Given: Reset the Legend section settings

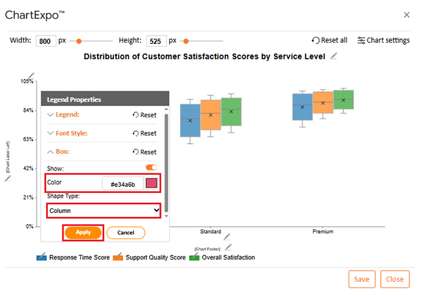Looking at the screenshot, I should 144,115.
